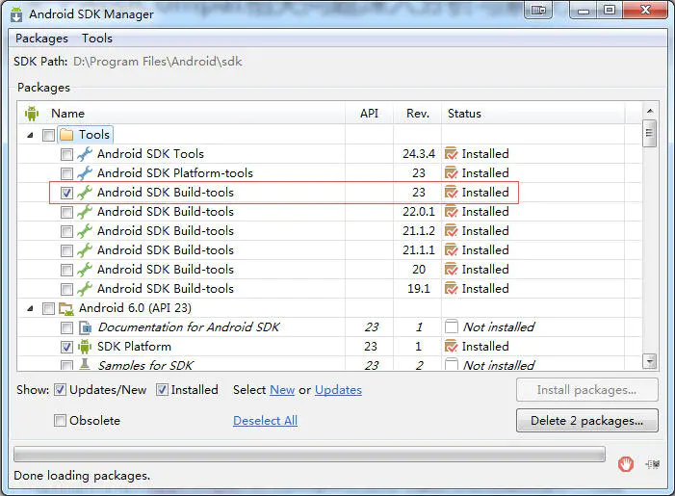Click the Samples for SDK icon

pos(85,365)
